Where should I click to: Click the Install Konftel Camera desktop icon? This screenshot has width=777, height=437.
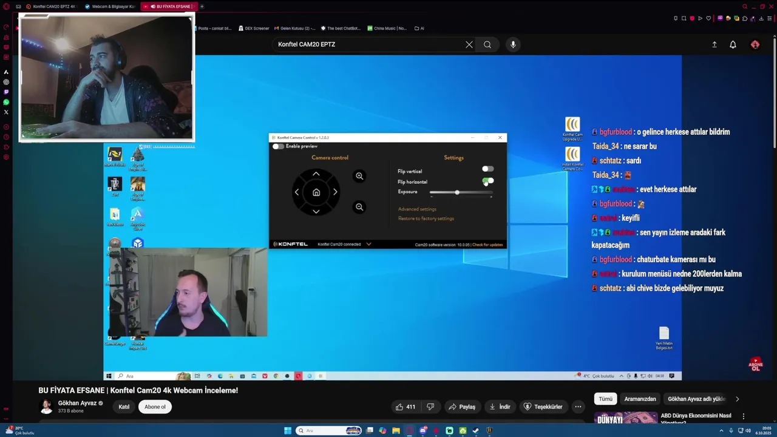(572, 159)
